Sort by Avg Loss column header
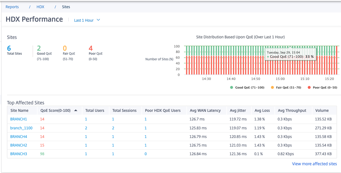The height and width of the screenshot is (173, 341). [x=263, y=111]
